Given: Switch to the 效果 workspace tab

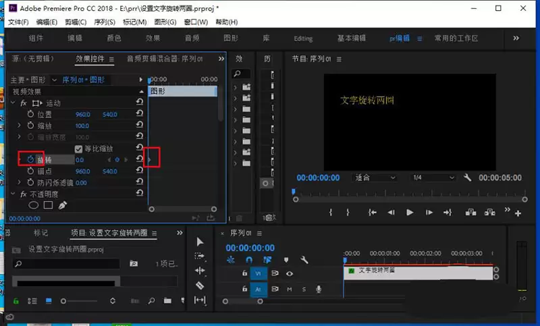Looking at the screenshot, I should 153,38.
